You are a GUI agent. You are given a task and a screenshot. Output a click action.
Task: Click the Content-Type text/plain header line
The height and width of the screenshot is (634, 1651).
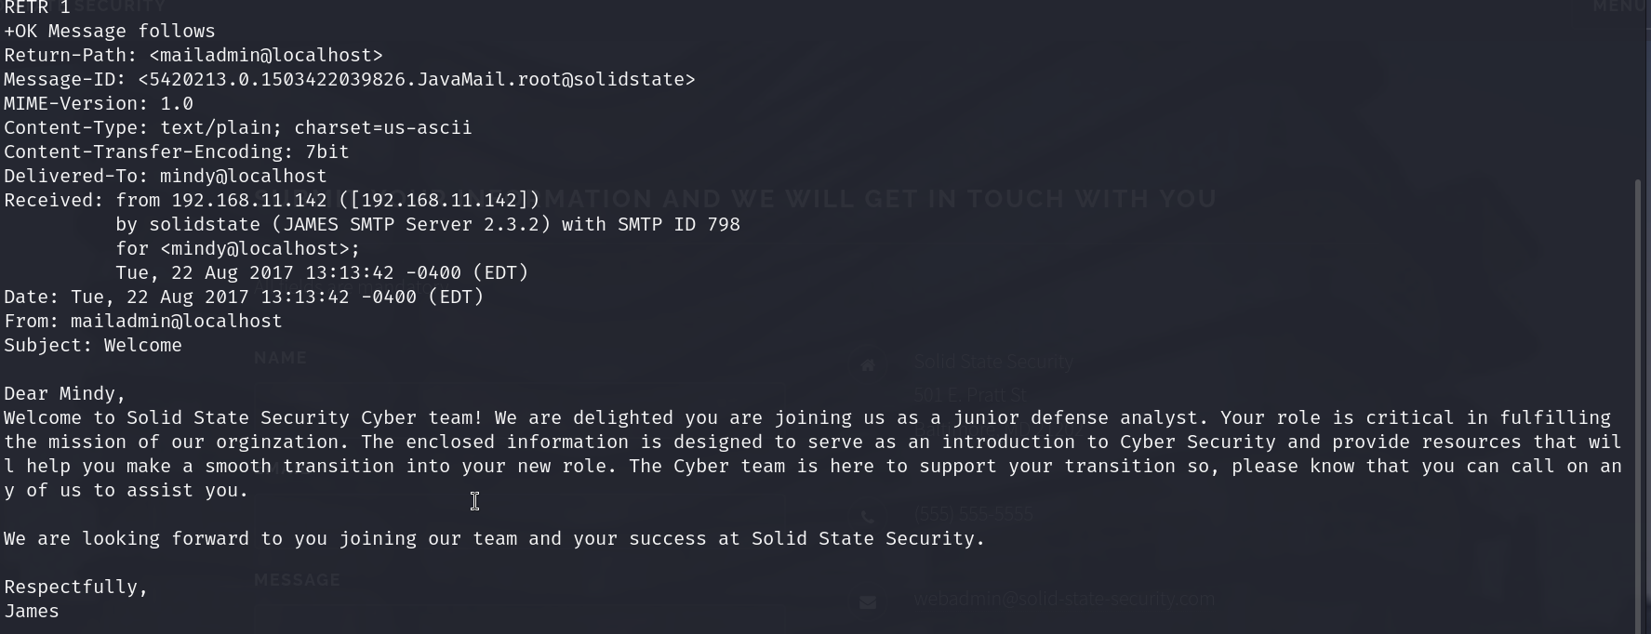tap(237, 128)
